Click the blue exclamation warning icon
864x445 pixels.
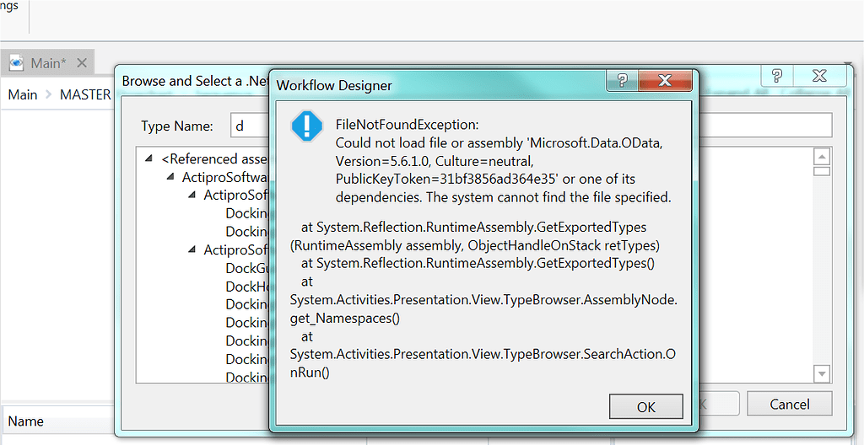(306, 126)
